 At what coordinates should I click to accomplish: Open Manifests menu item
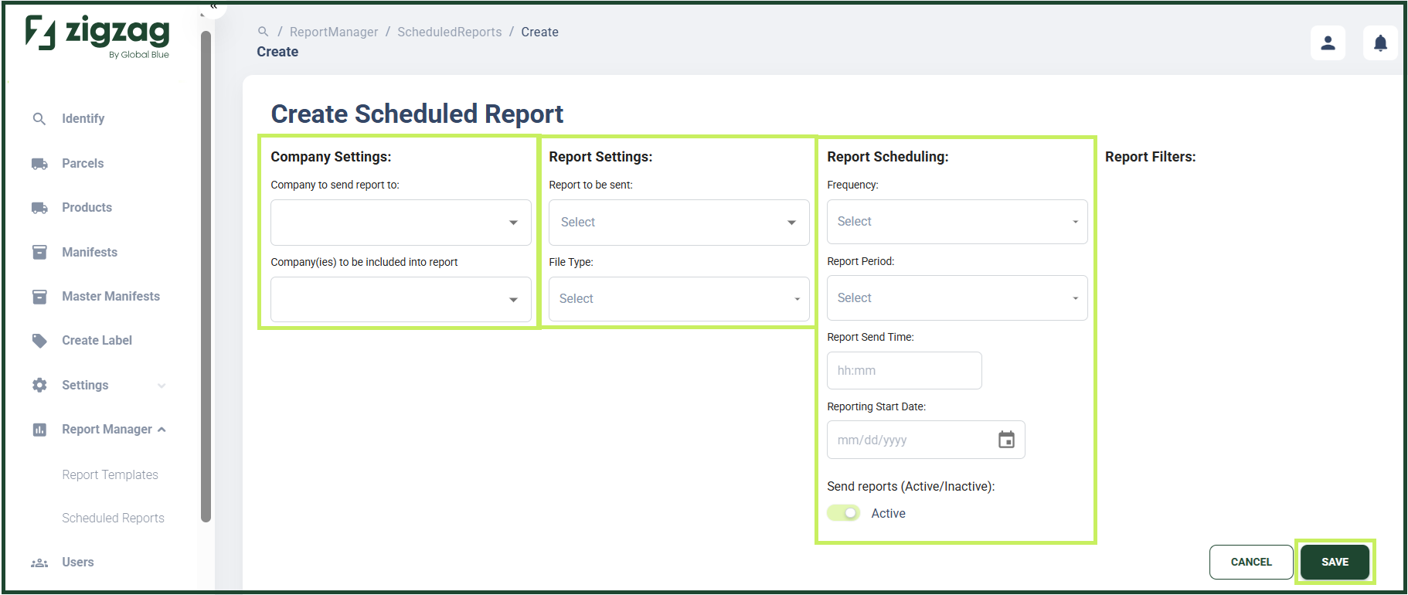[x=90, y=253]
